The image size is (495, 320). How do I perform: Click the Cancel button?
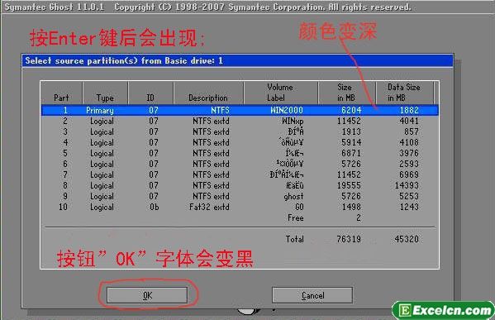pyautogui.click(x=312, y=295)
